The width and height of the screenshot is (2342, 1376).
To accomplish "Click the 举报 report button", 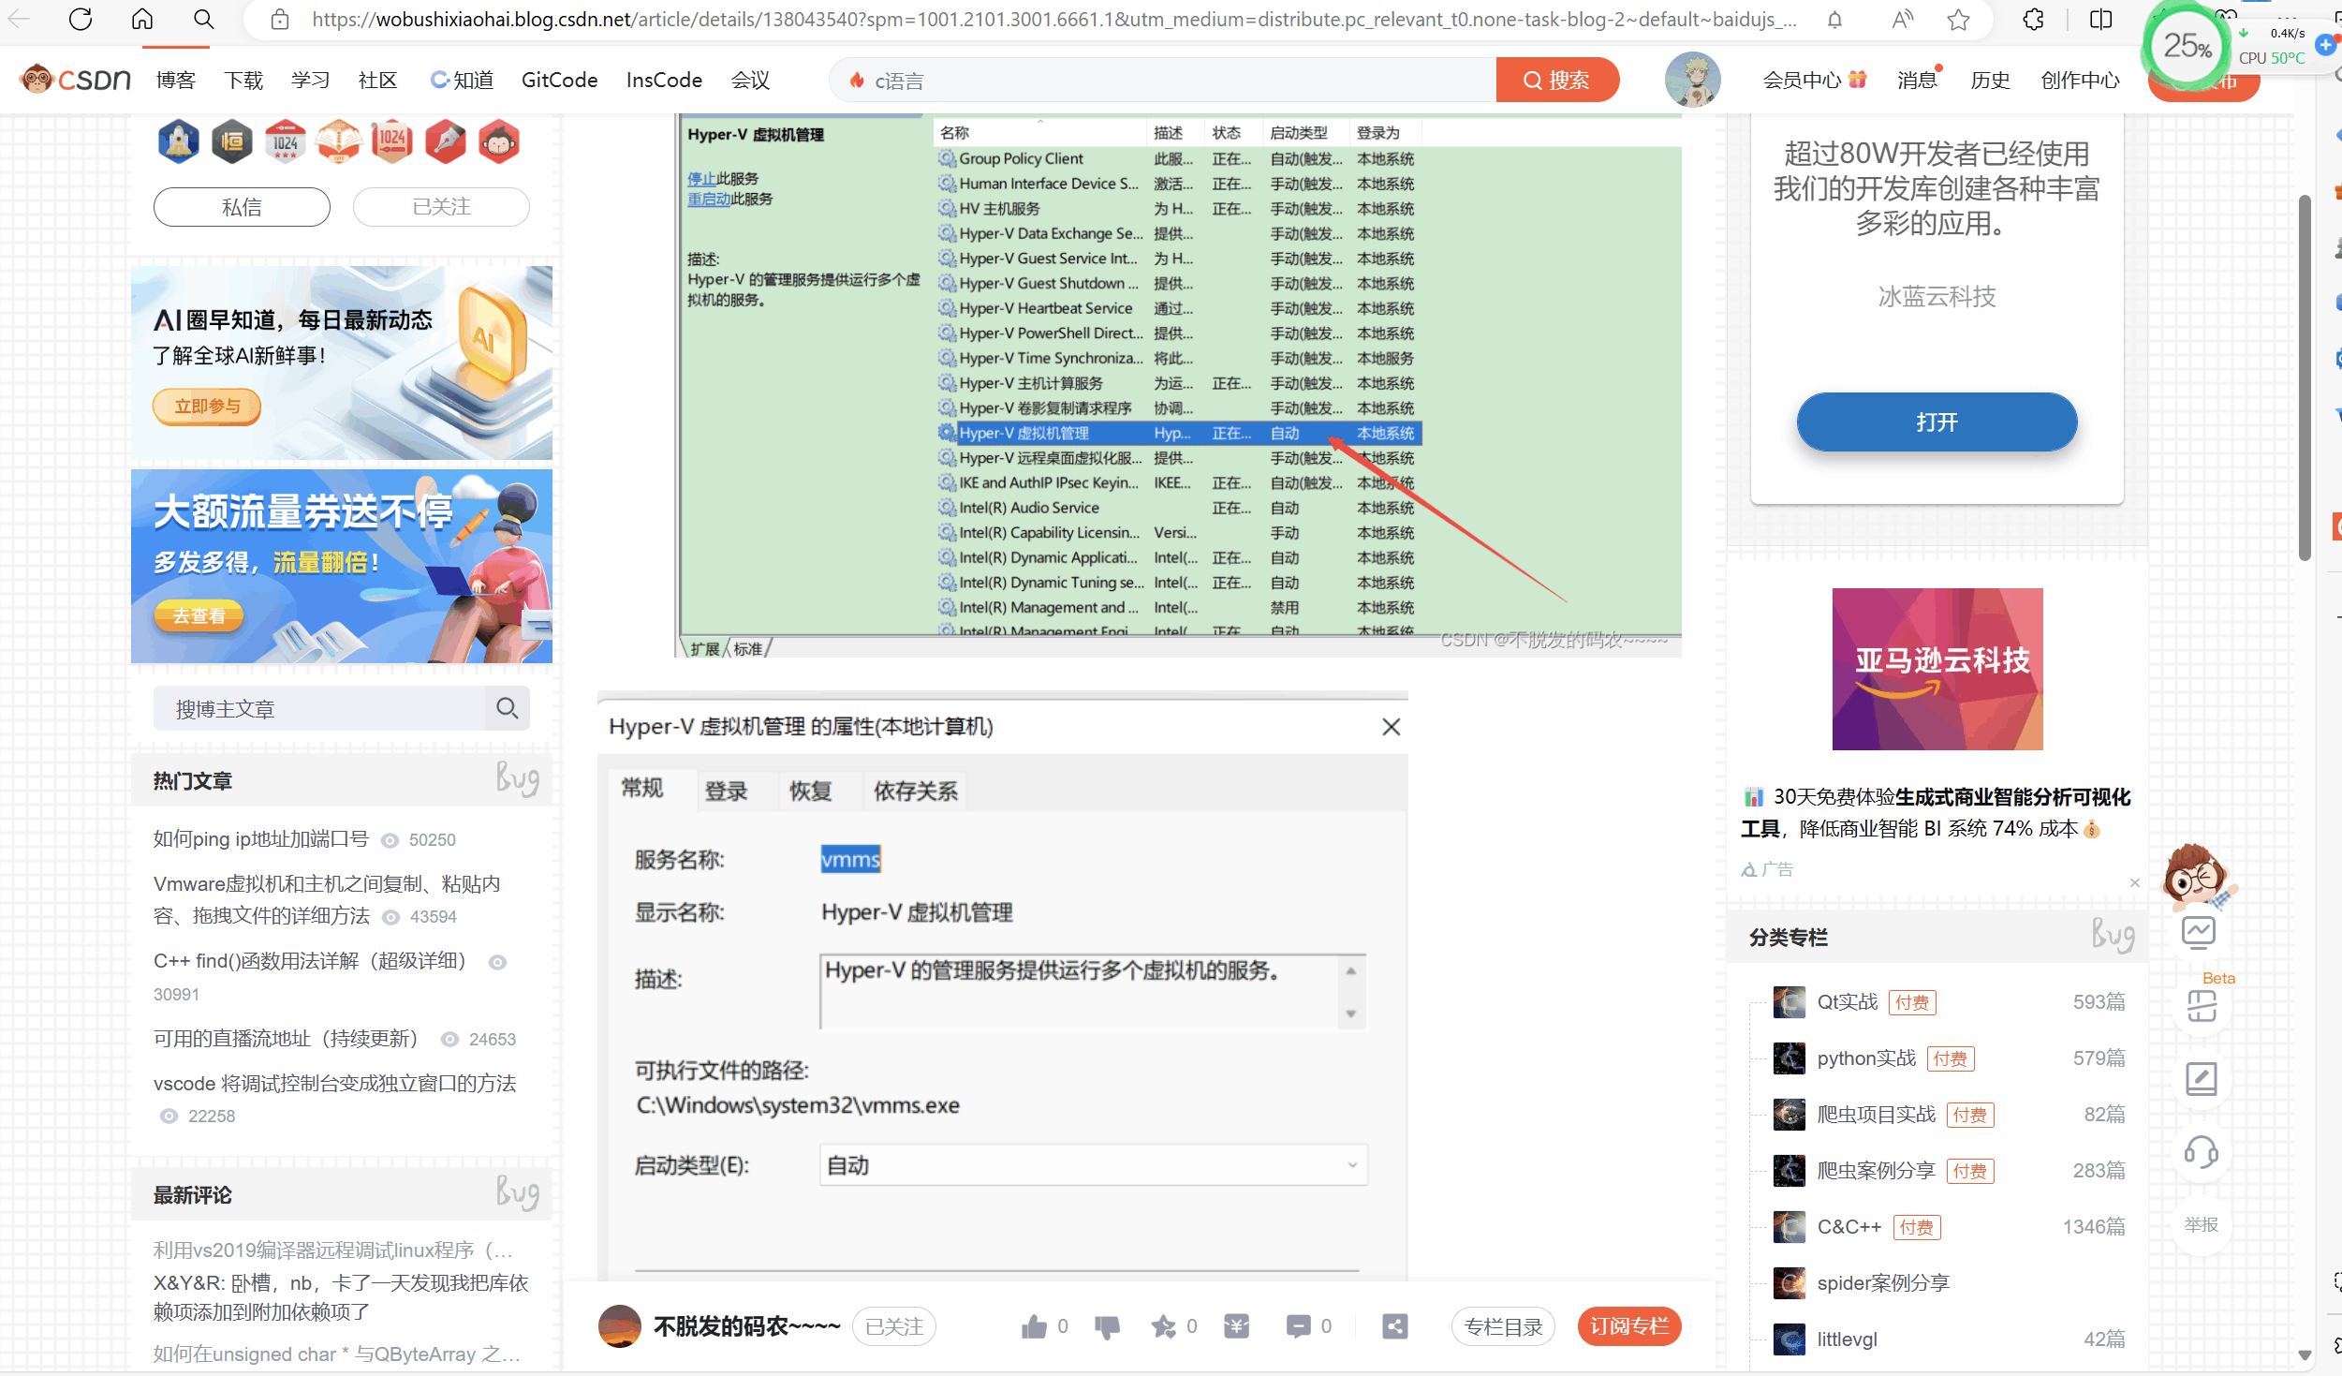I will point(2201,1224).
